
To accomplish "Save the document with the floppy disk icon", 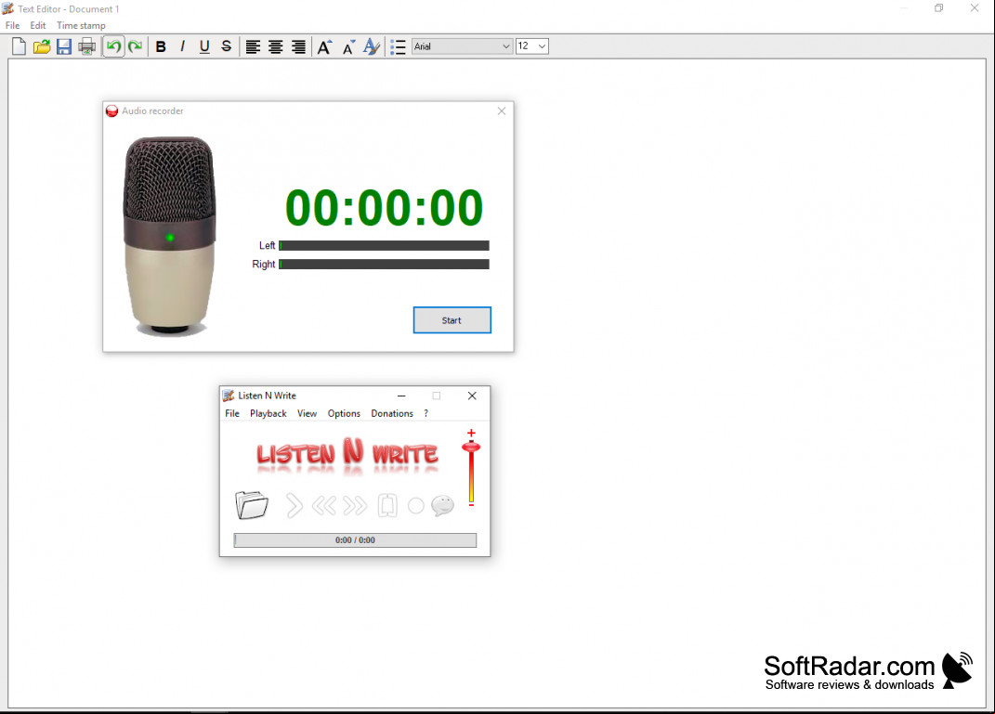I will point(63,46).
